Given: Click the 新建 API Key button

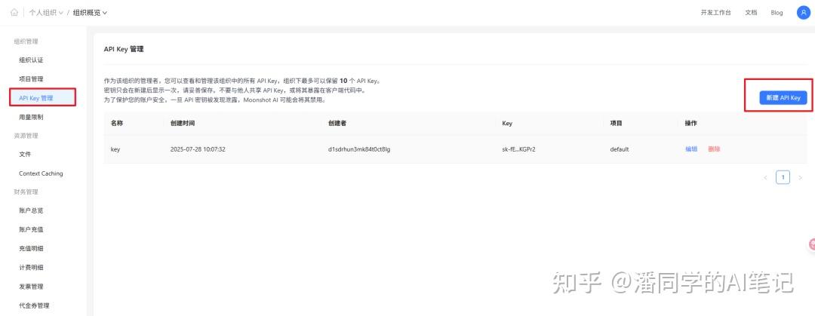Looking at the screenshot, I should pos(783,98).
